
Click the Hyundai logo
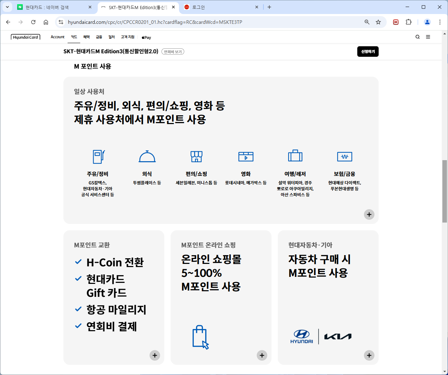(302, 336)
